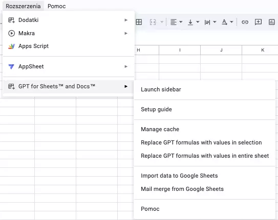This screenshot has width=278, height=220.
Task: Click the horizontal align icon
Action: coord(174,22)
